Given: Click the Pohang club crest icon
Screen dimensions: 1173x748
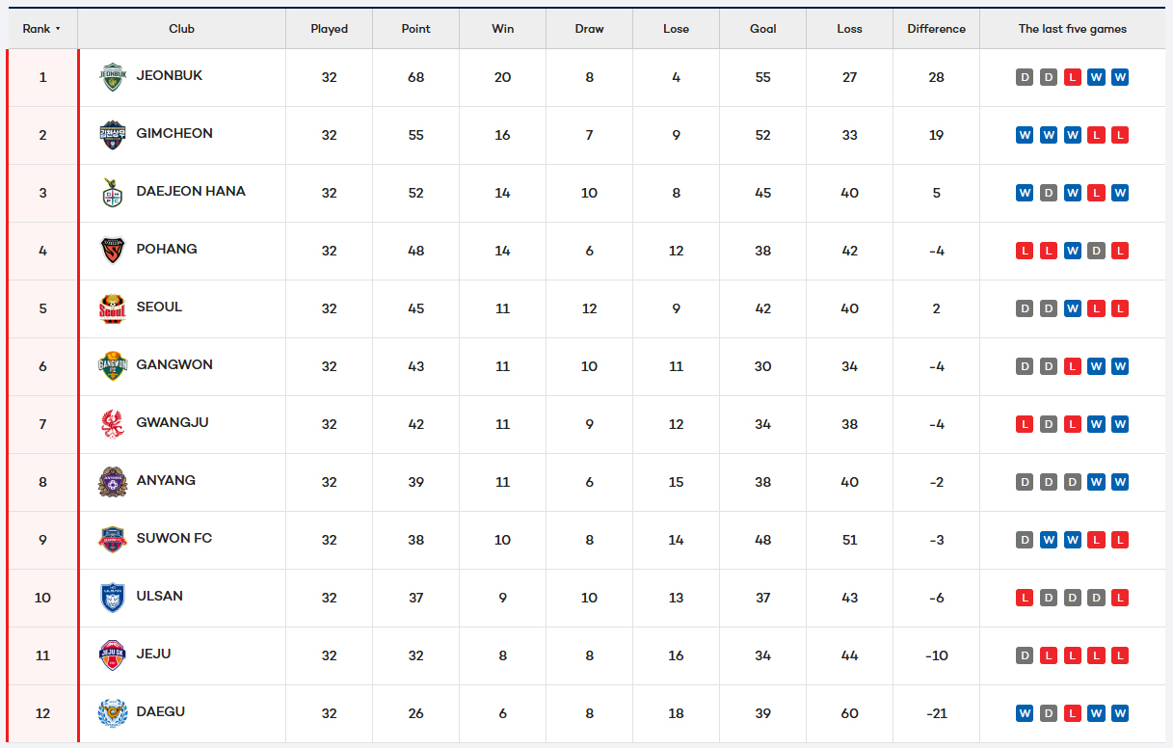Looking at the screenshot, I should pyautogui.click(x=113, y=251).
